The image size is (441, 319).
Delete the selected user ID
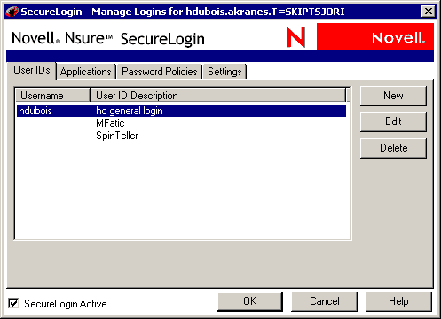393,148
